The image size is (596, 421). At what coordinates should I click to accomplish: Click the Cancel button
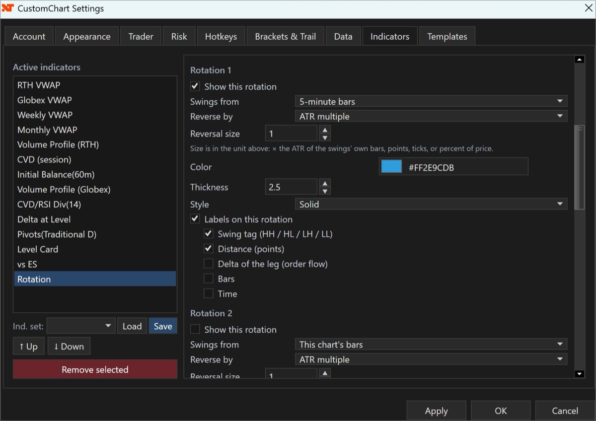(x=565, y=411)
